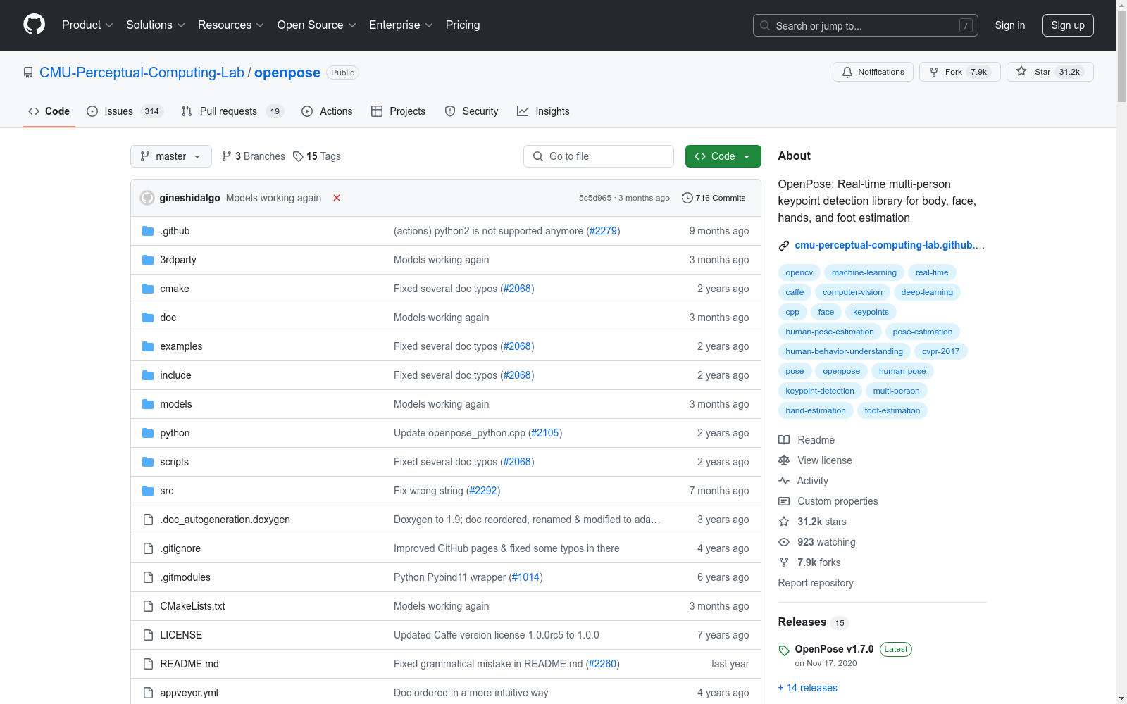
Task: Select the opencv topic tag
Action: 799,272
